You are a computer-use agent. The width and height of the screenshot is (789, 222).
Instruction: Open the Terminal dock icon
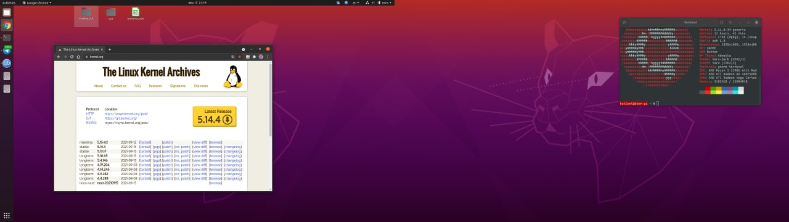7,38
